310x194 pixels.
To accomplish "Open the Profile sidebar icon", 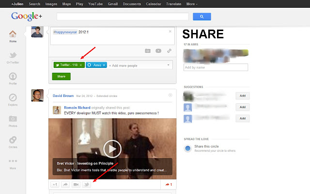I will 13,76.
